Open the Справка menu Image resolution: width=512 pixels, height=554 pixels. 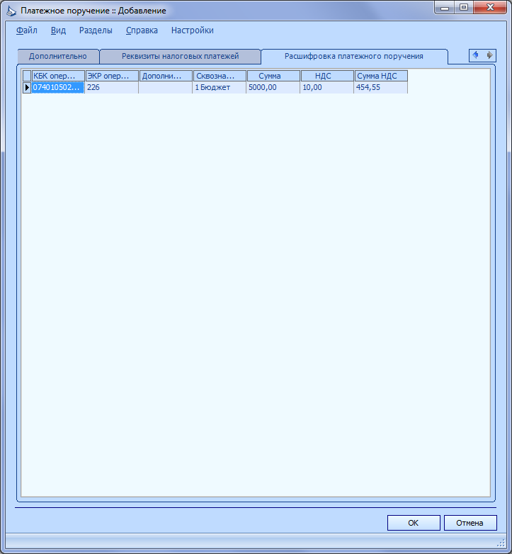point(142,30)
